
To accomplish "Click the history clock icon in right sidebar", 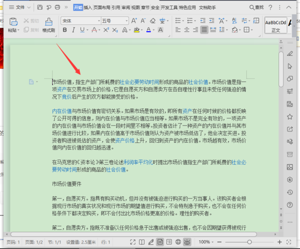I will [x=290, y=192].
